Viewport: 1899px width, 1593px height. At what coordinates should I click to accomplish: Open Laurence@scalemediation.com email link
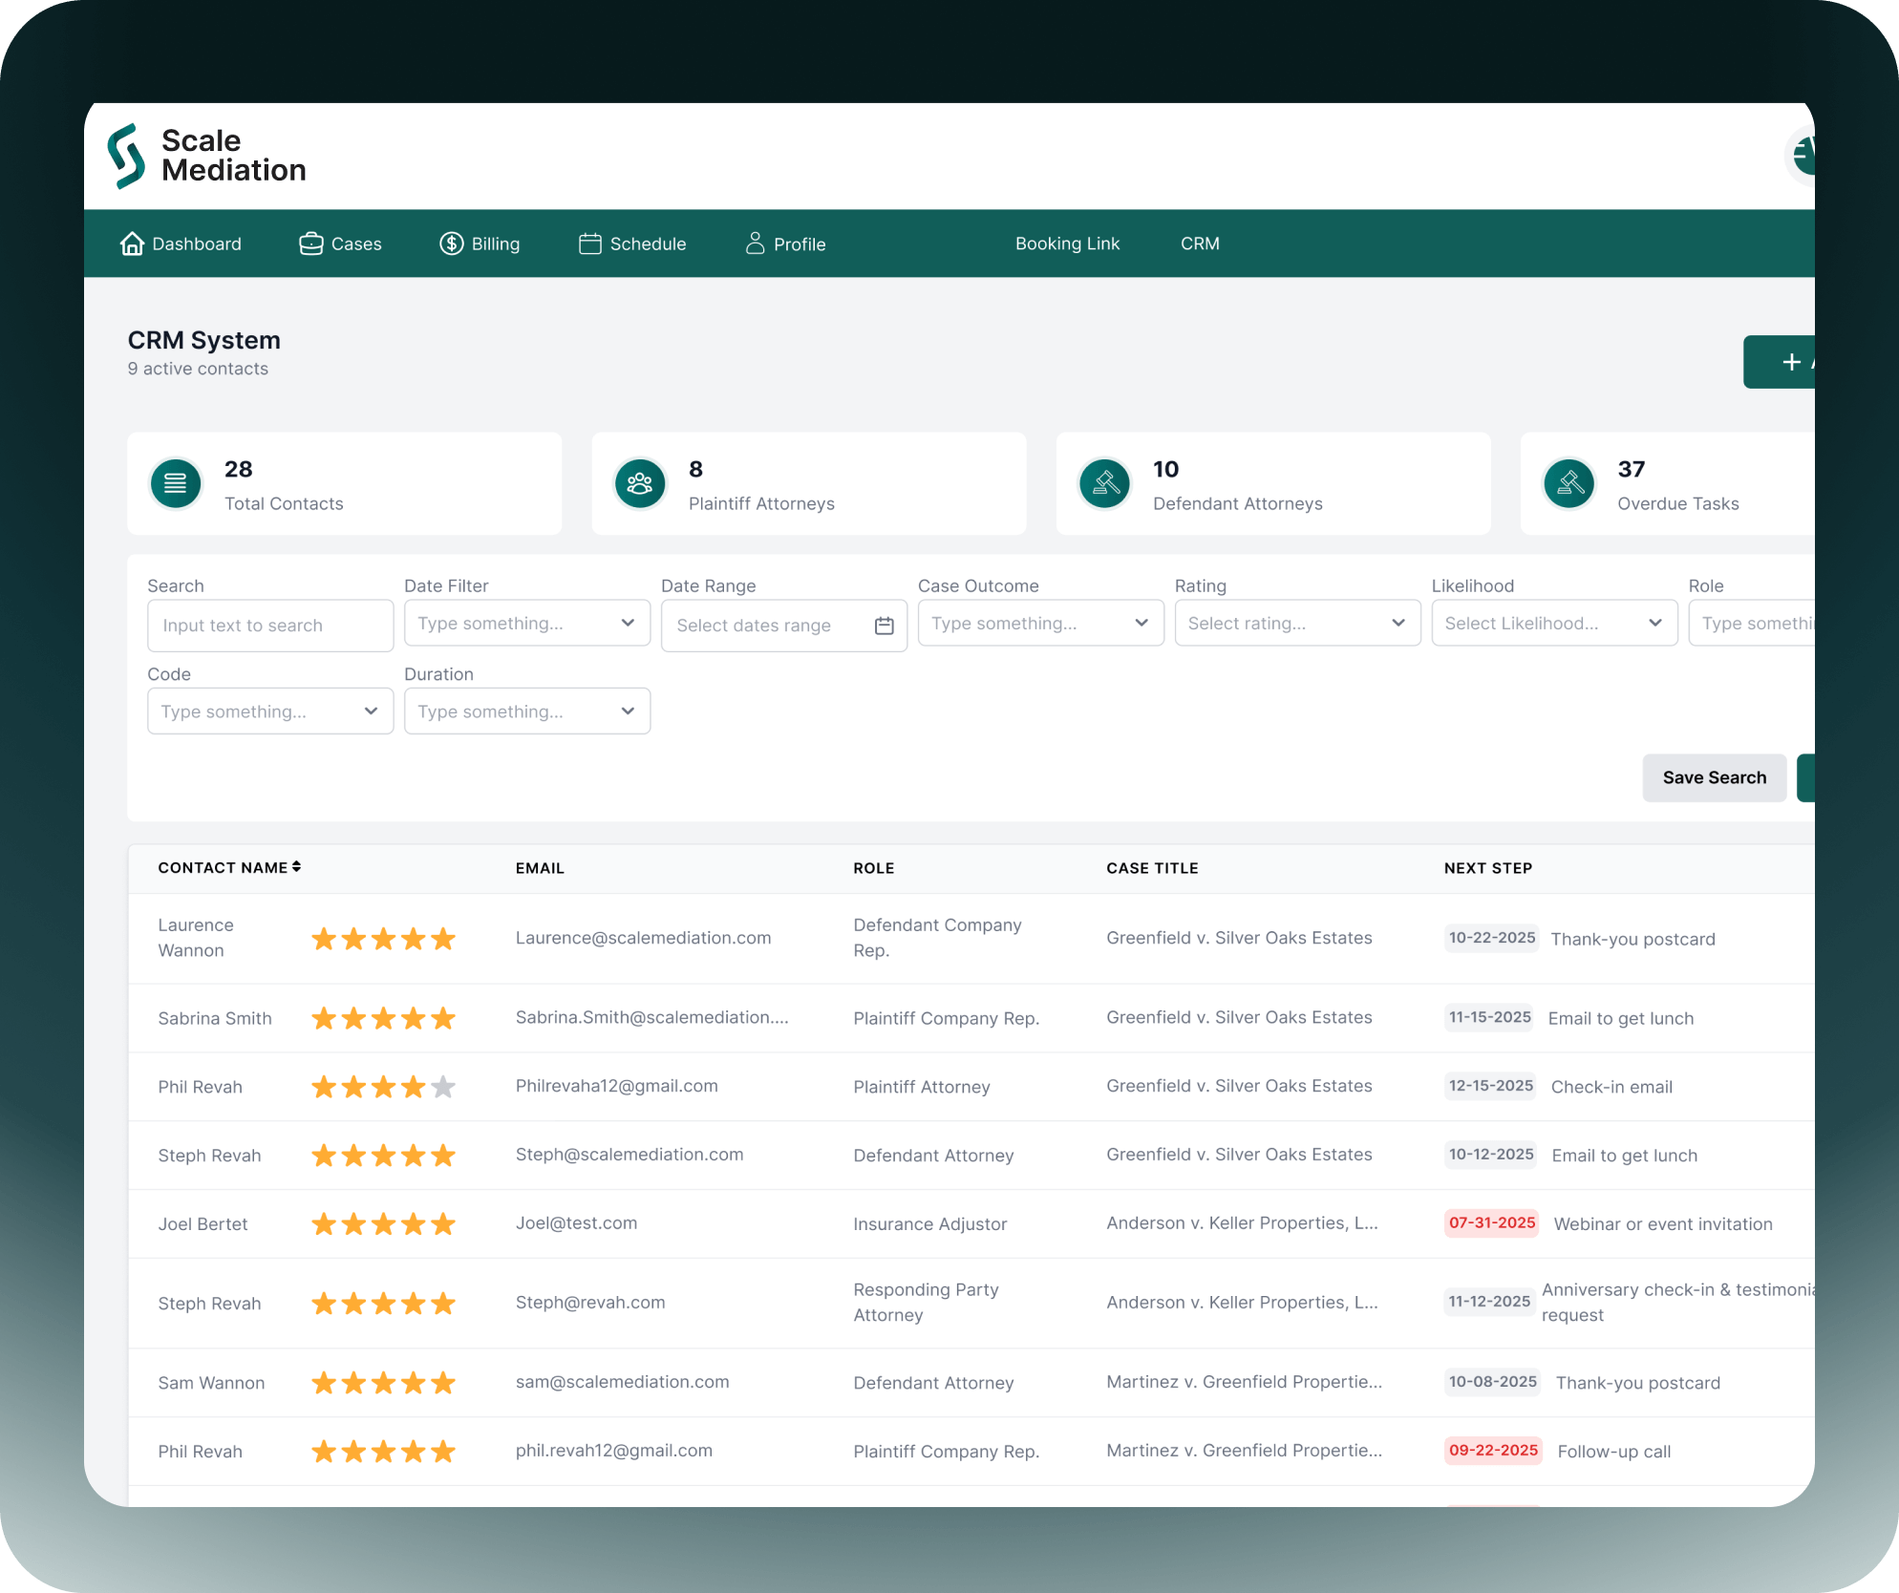click(643, 938)
